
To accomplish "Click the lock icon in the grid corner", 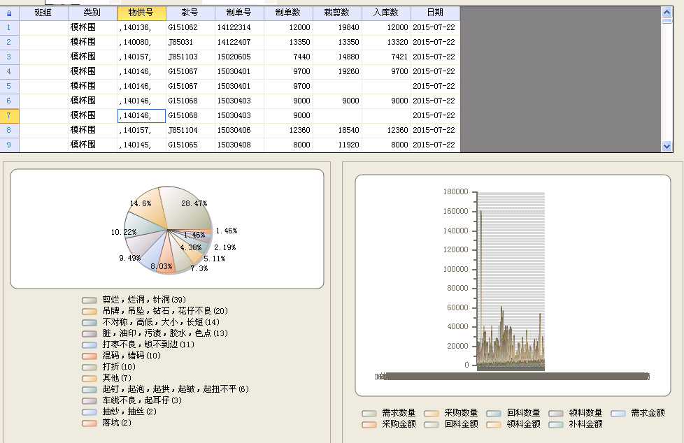I will point(9,13).
